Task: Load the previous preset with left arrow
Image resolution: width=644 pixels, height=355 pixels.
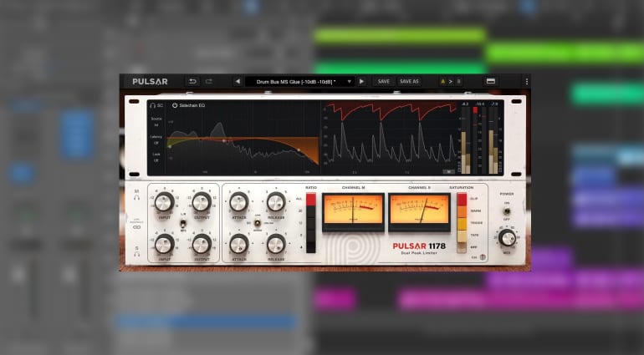Action: point(238,82)
